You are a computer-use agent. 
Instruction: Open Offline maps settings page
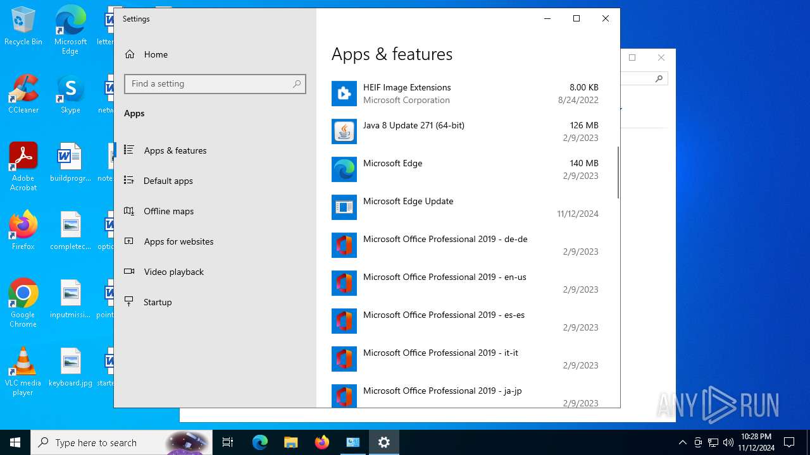[x=215, y=211]
